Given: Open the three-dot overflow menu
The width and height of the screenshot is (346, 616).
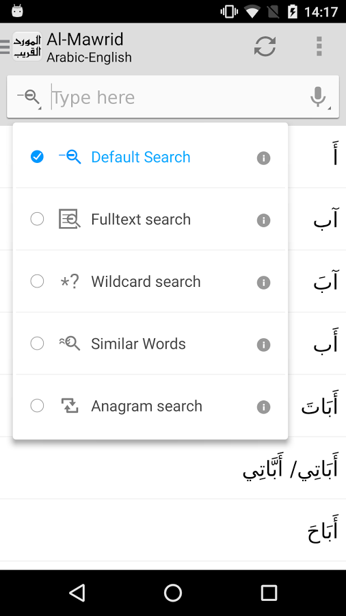Looking at the screenshot, I should 319,47.
